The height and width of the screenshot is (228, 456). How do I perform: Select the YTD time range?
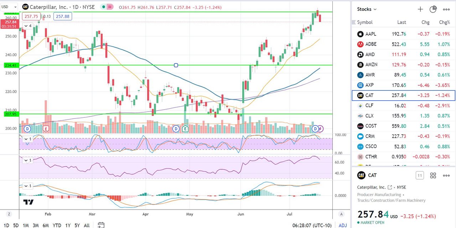pos(57,225)
